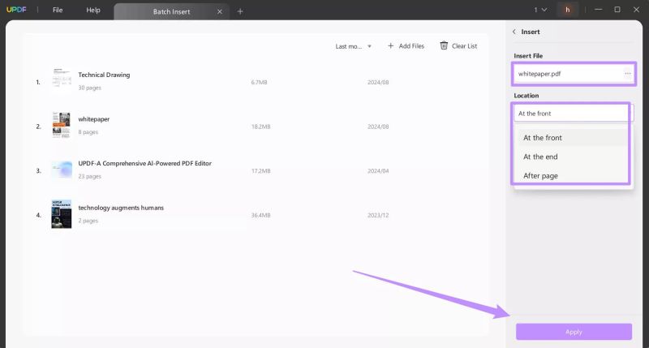Add a new tab with plus icon
Viewport: 649px width, 348px height.
click(240, 11)
